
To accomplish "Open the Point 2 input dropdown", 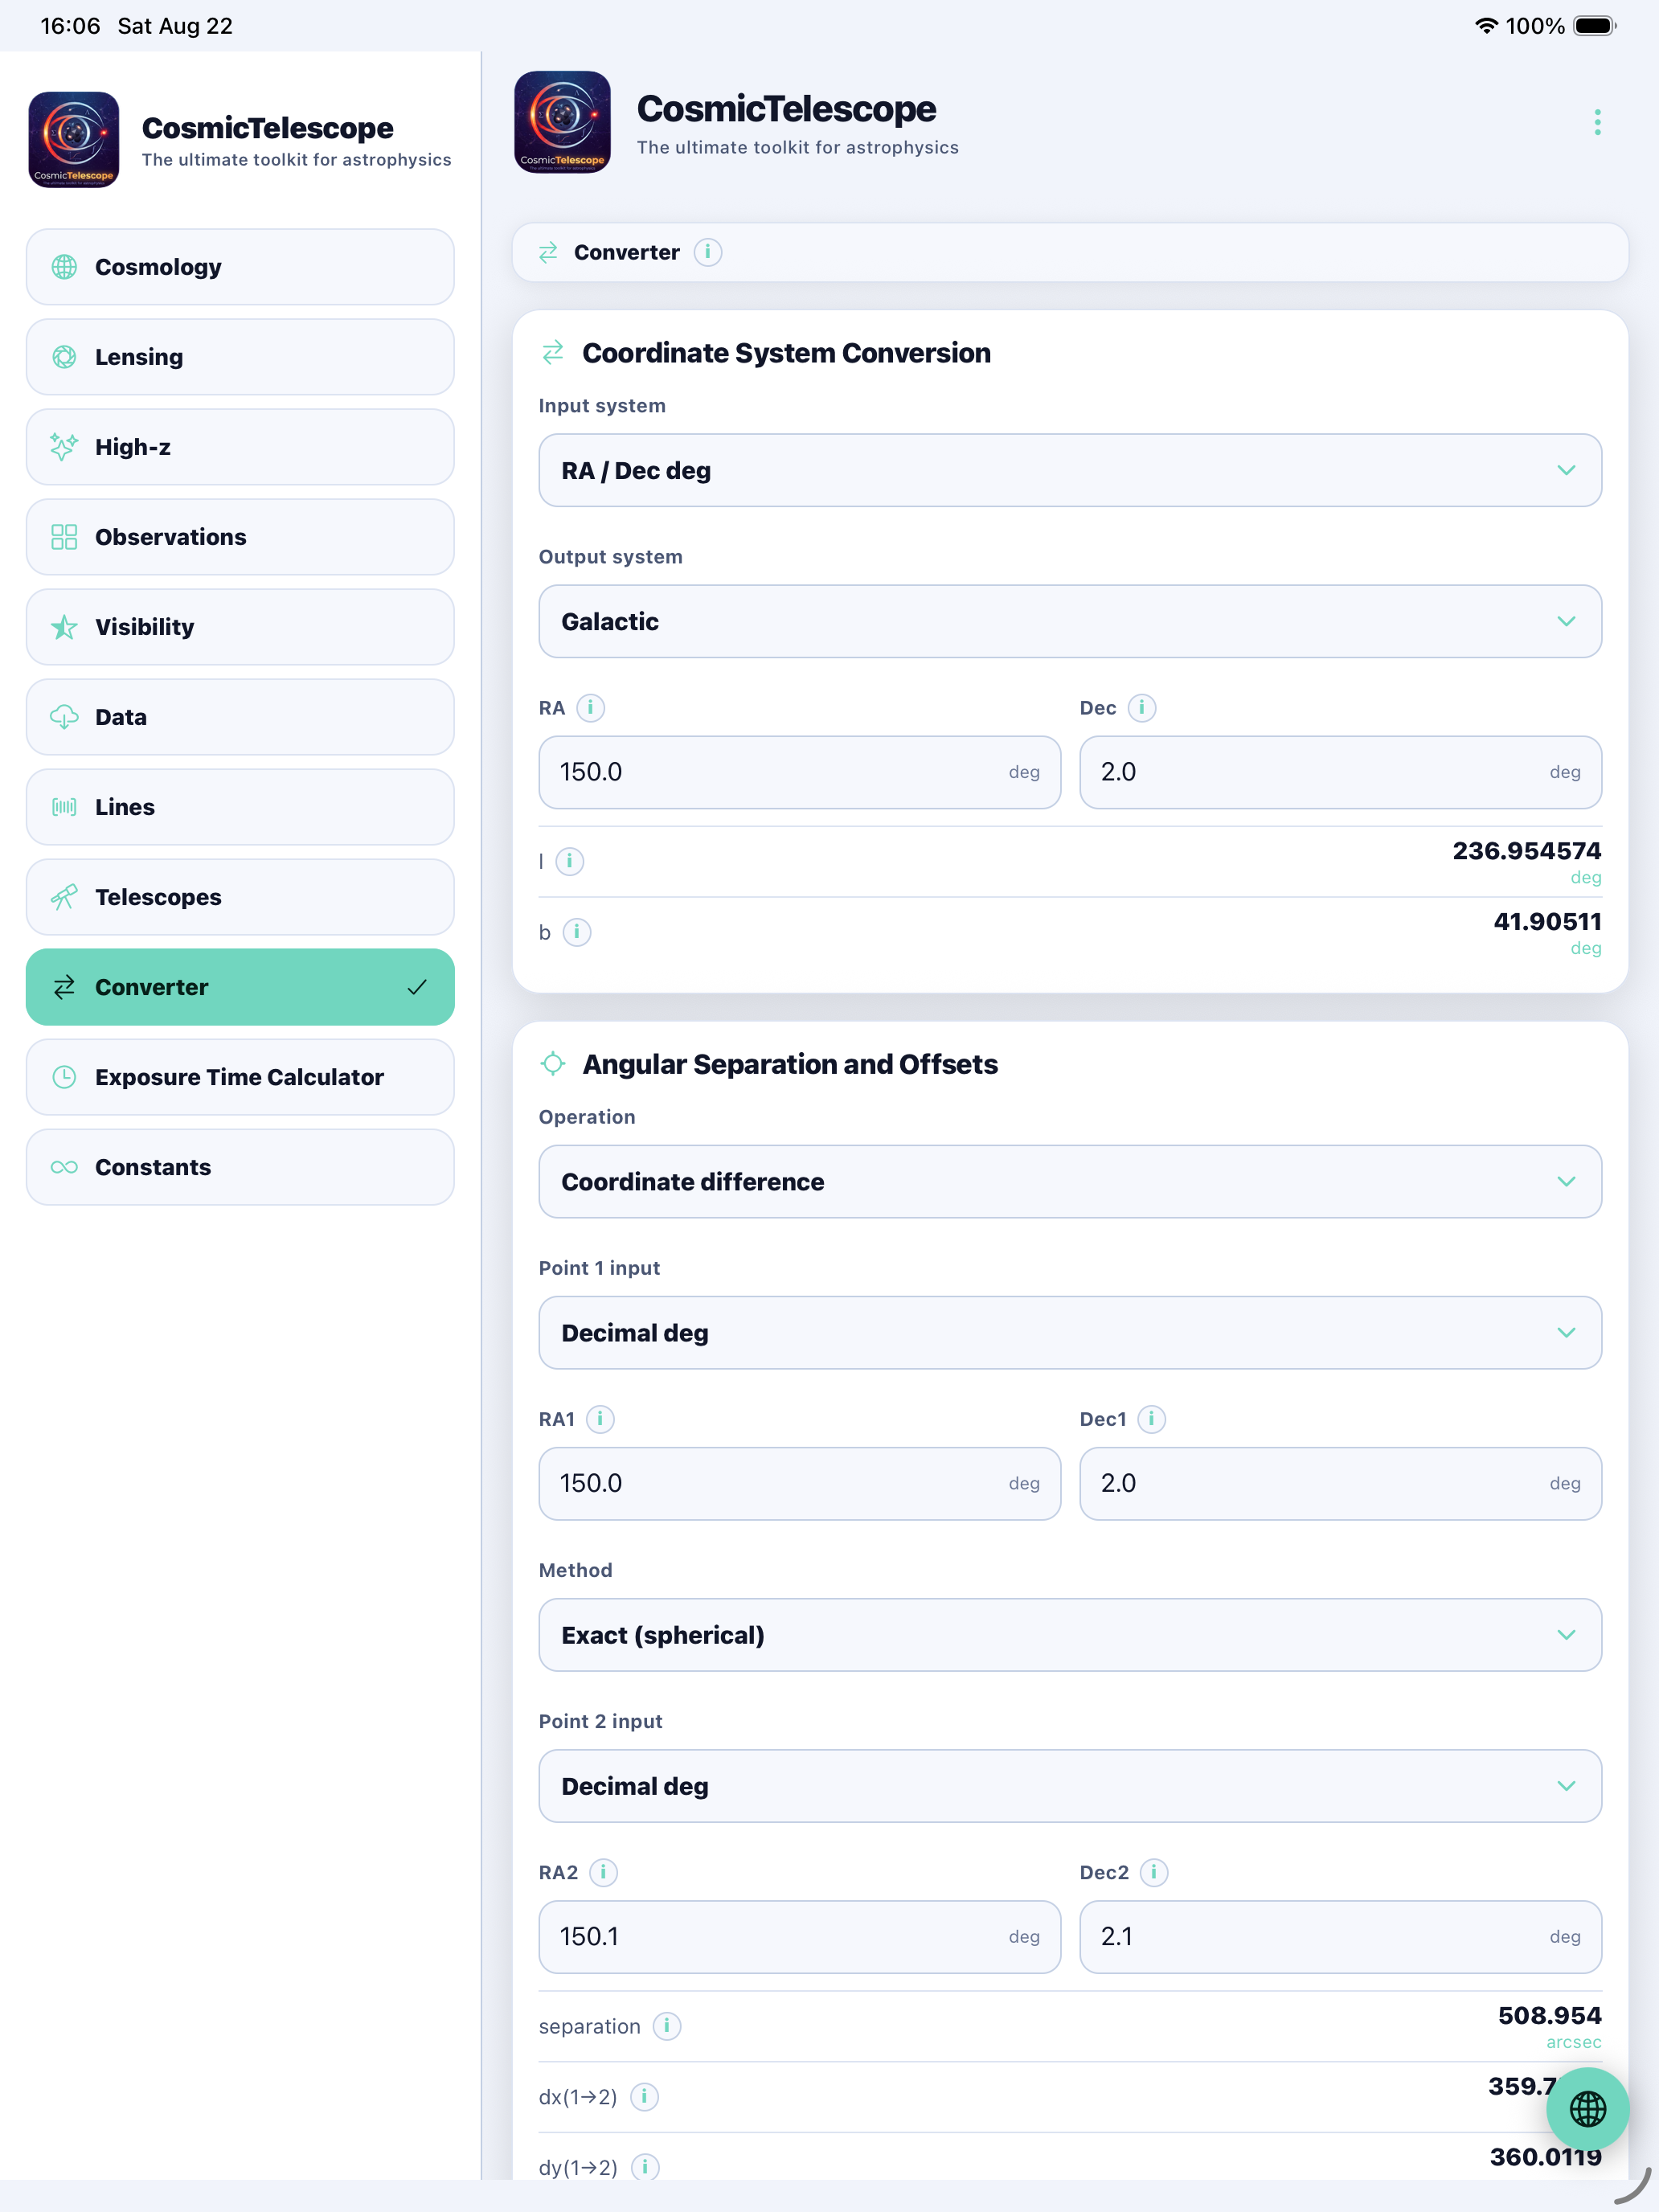I will point(1070,1786).
